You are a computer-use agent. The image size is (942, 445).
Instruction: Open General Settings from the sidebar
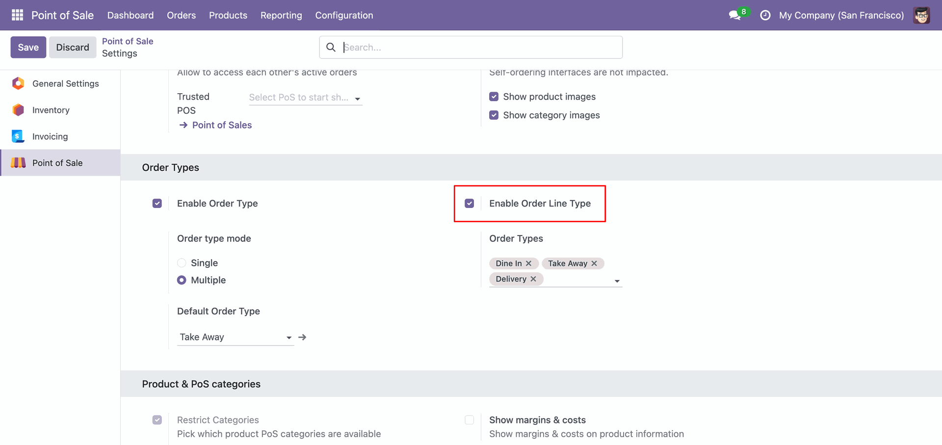pyautogui.click(x=65, y=83)
